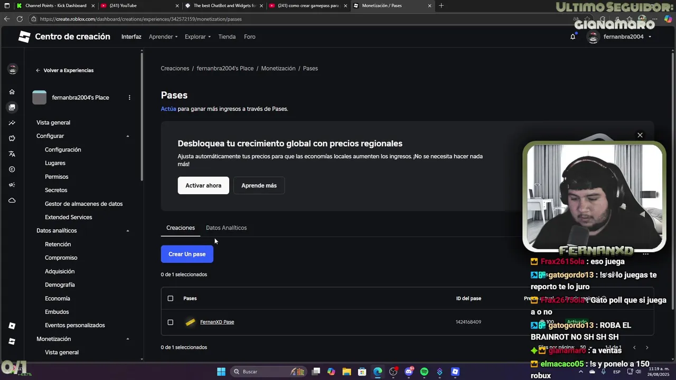
Task: Open Secretos in the sidebar
Action: click(x=56, y=190)
